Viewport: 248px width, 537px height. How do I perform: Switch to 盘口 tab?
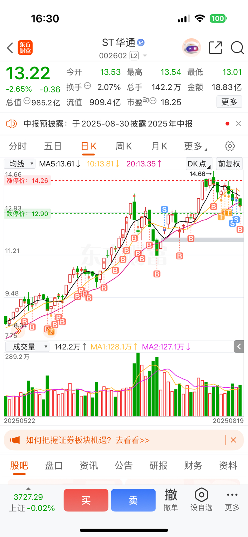click(x=54, y=465)
